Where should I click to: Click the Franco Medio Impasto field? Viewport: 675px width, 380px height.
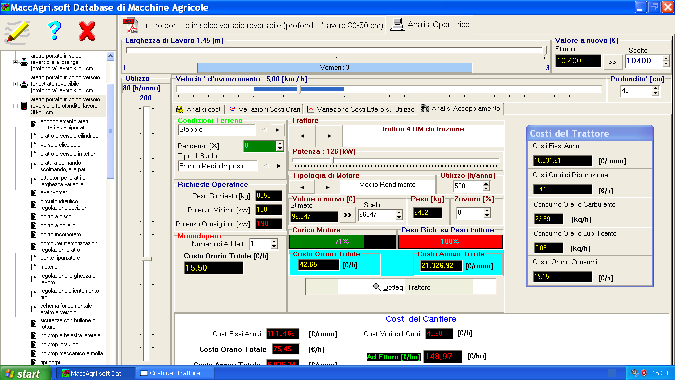tap(218, 166)
